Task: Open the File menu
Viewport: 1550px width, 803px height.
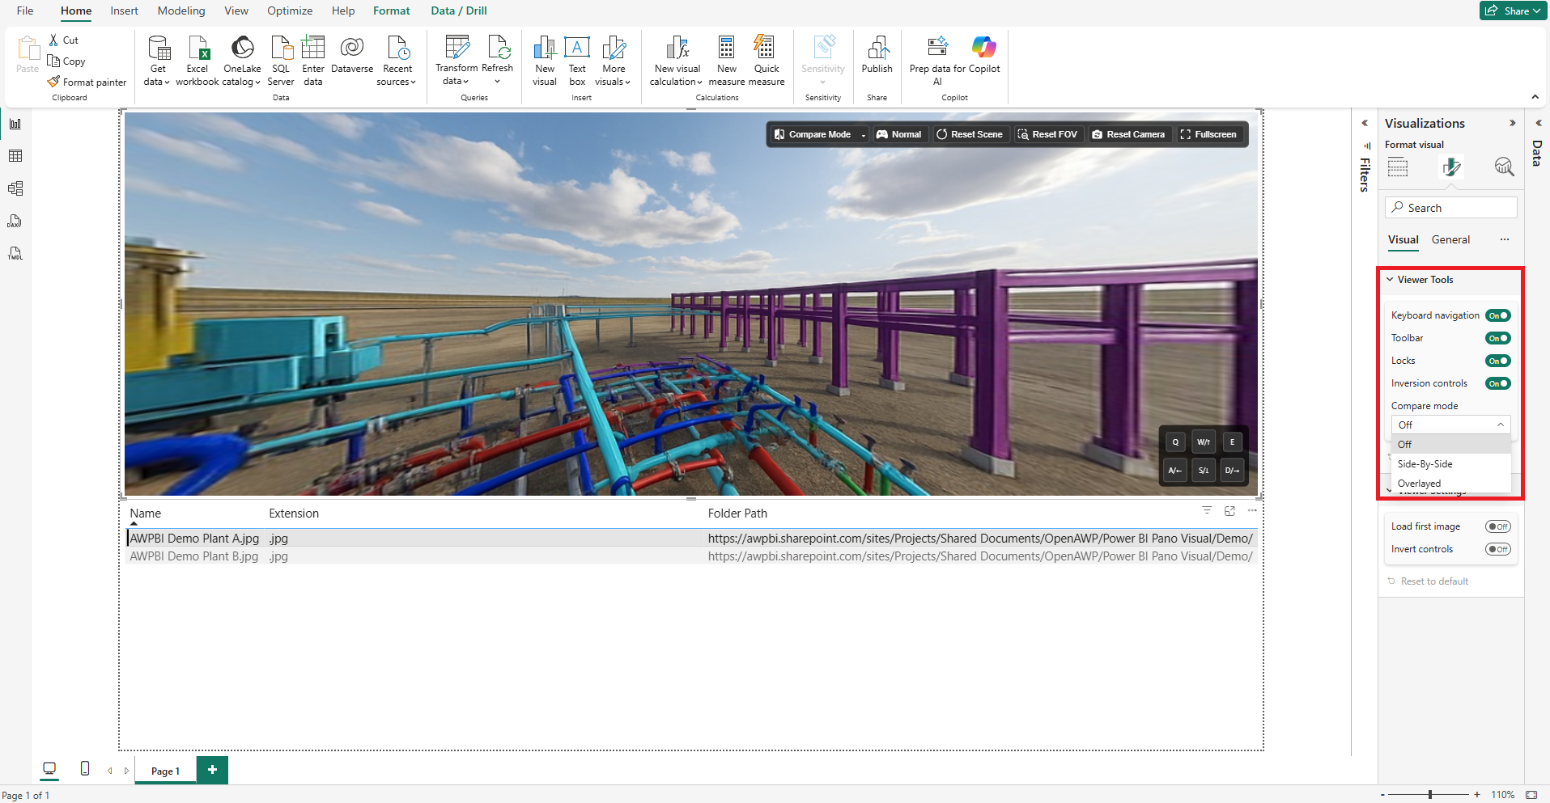Action: (25, 11)
